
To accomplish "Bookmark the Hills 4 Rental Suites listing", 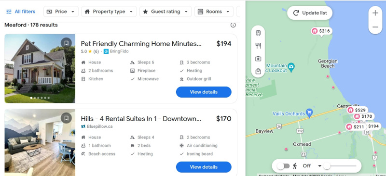I will click(x=66, y=118).
